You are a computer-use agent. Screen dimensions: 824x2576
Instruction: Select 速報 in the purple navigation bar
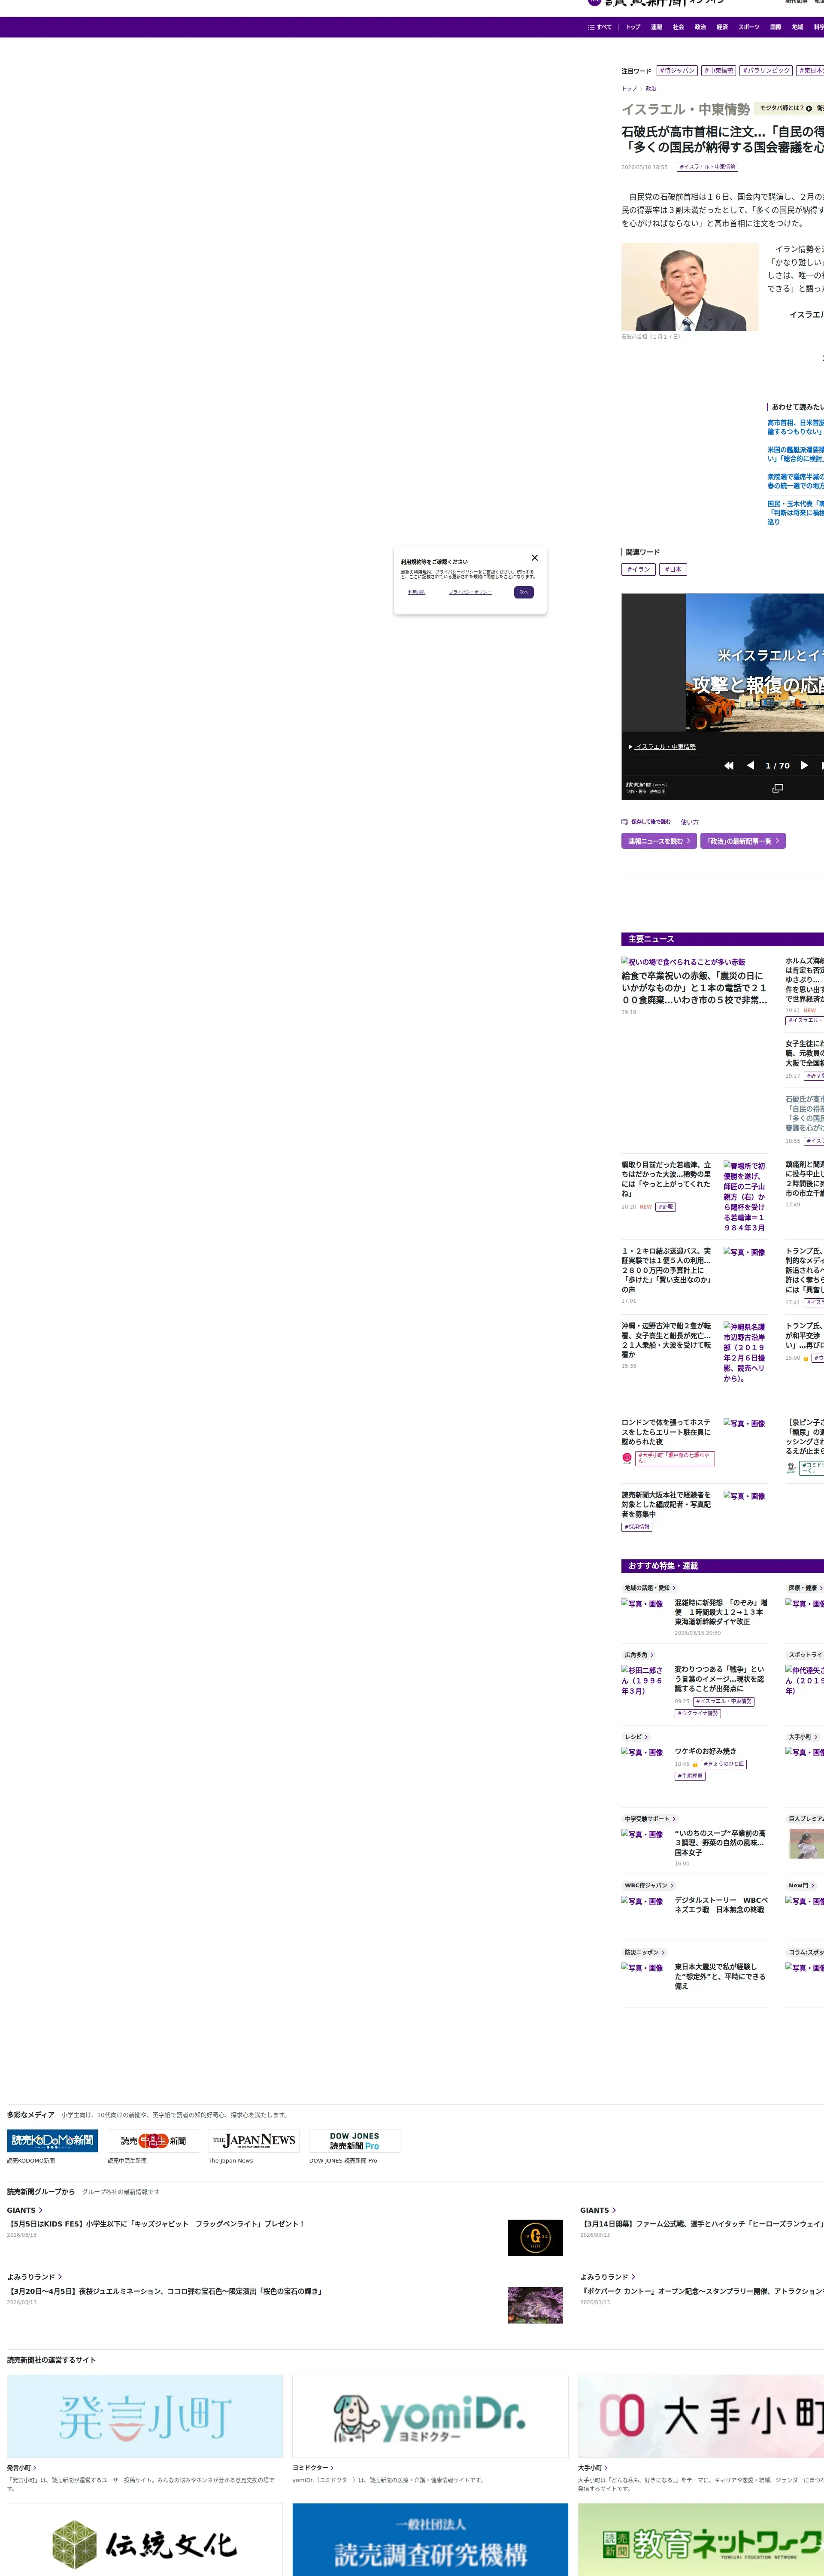click(656, 27)
